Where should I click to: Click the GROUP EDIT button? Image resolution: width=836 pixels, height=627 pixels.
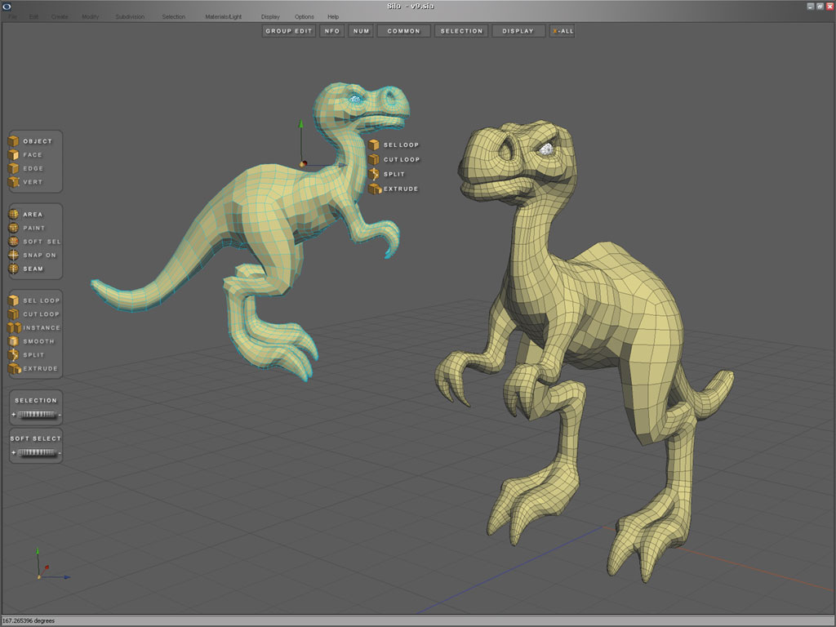click(289, 31)
